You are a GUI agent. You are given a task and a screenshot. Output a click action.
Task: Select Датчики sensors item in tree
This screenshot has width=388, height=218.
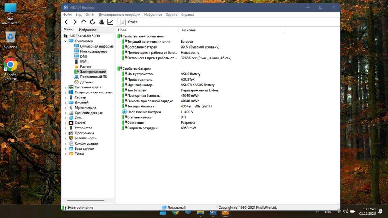coord(86,82)
